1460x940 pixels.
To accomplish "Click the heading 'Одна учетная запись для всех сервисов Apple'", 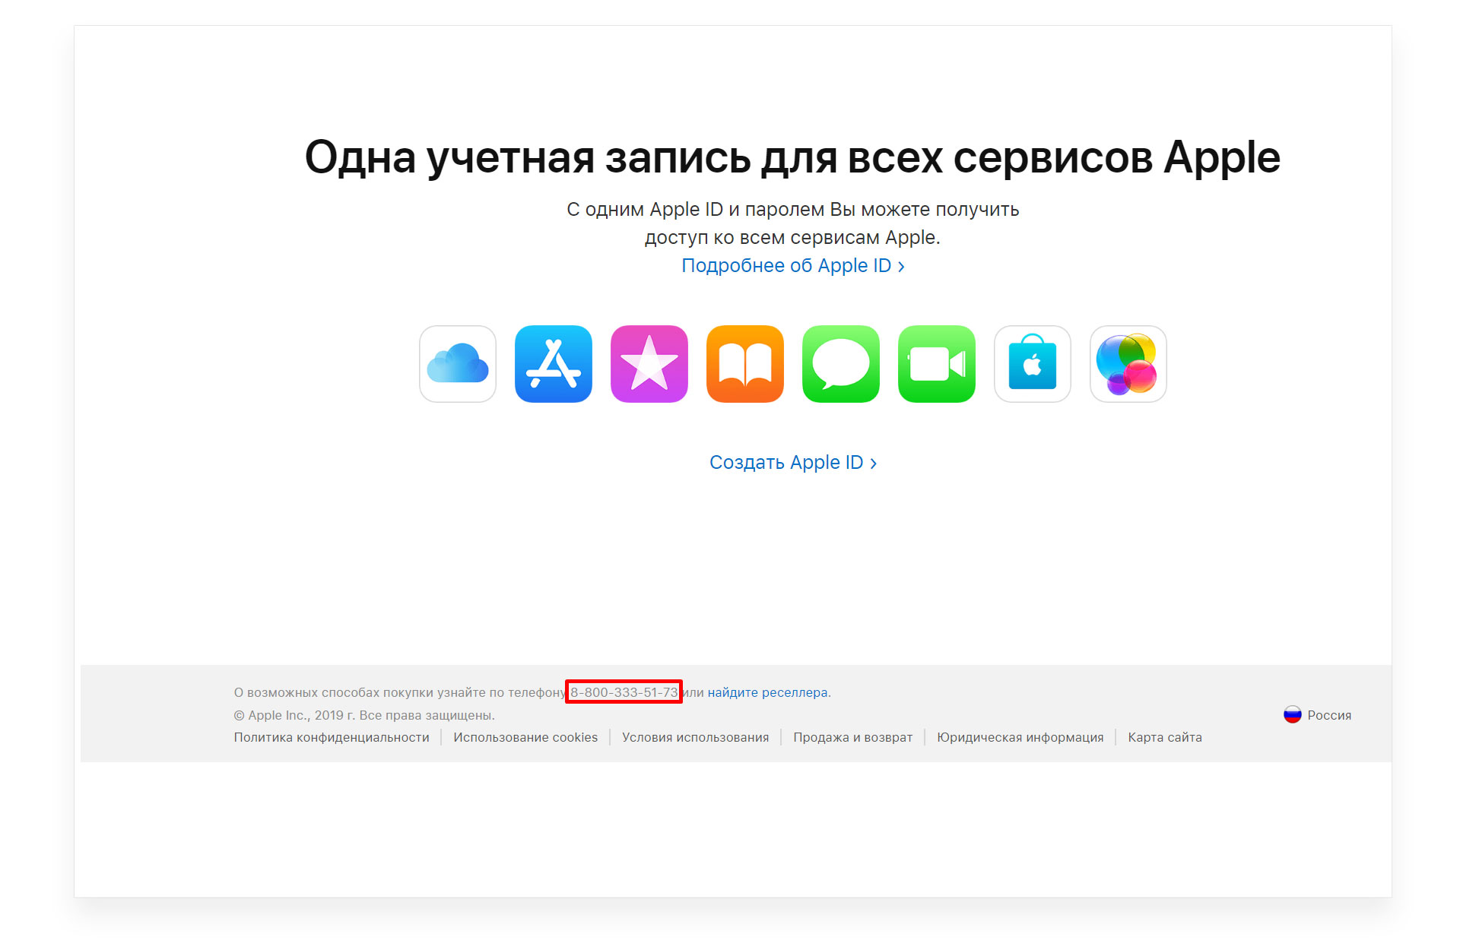I will [x=792, y=158].
